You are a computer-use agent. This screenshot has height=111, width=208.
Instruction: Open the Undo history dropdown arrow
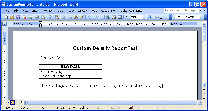[93, 17]
